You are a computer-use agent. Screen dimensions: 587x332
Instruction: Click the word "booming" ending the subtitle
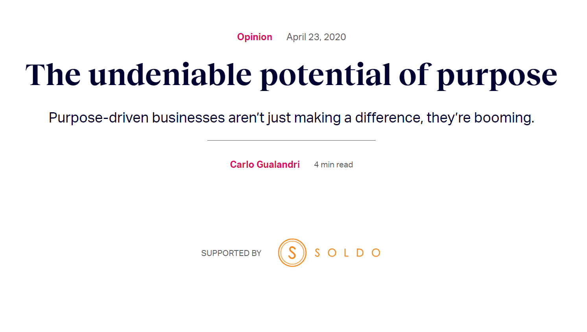(504, 118)
